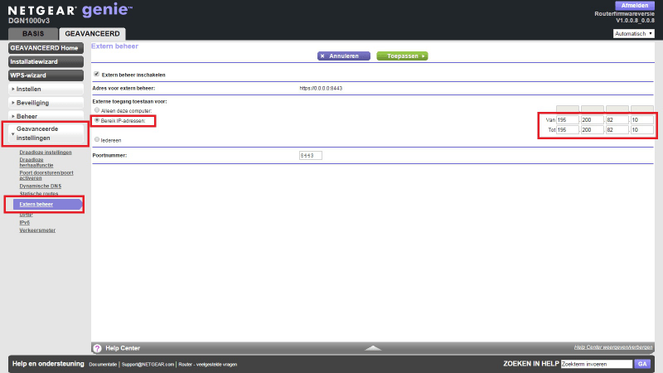The height and width of the screenshot is (373, 663).
Task: Select Iedereen radio option
Action: [x=97, y=139]
